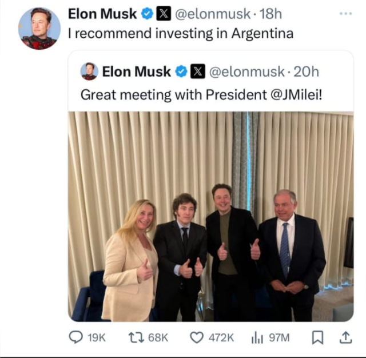The width and height of the screenshot is (366, 358).
Task: Bookmark this post
Action: 318,337
